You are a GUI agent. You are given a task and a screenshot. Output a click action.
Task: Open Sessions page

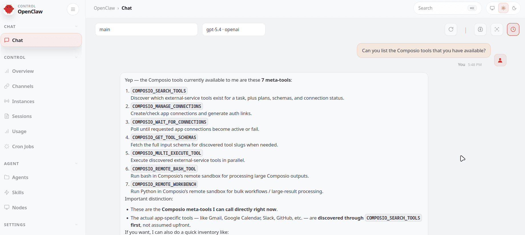click(41, 116)
